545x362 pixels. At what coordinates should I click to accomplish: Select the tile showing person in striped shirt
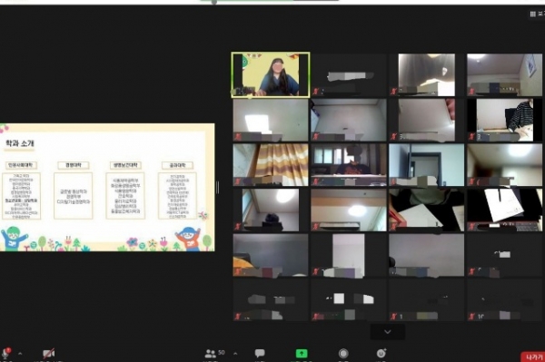[504, 120]
